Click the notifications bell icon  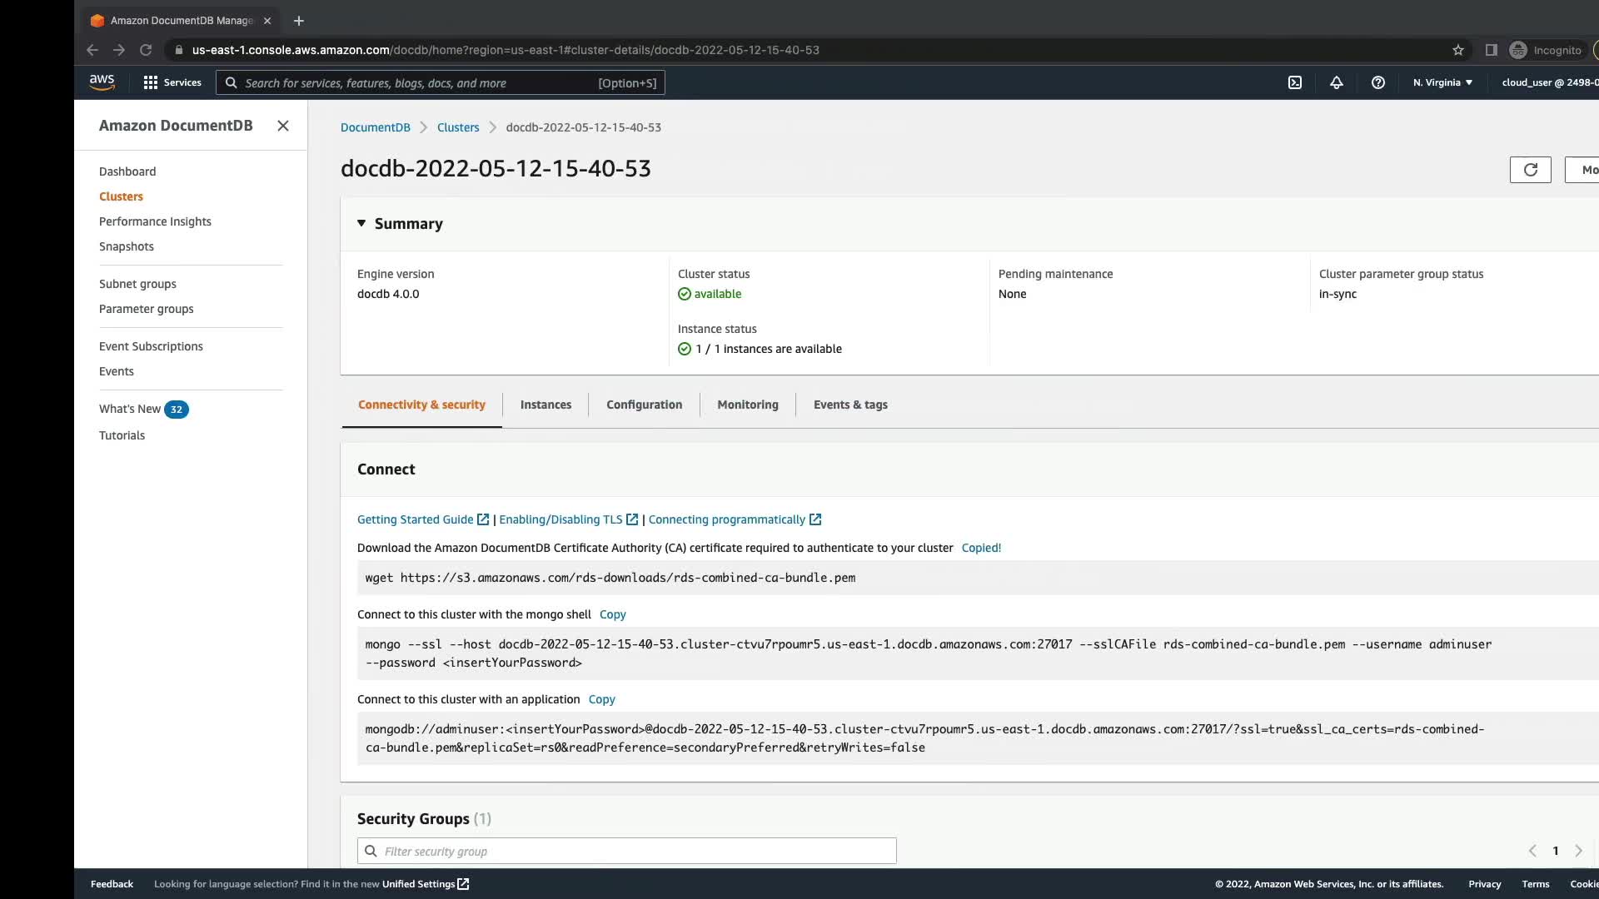[1337, 82]
